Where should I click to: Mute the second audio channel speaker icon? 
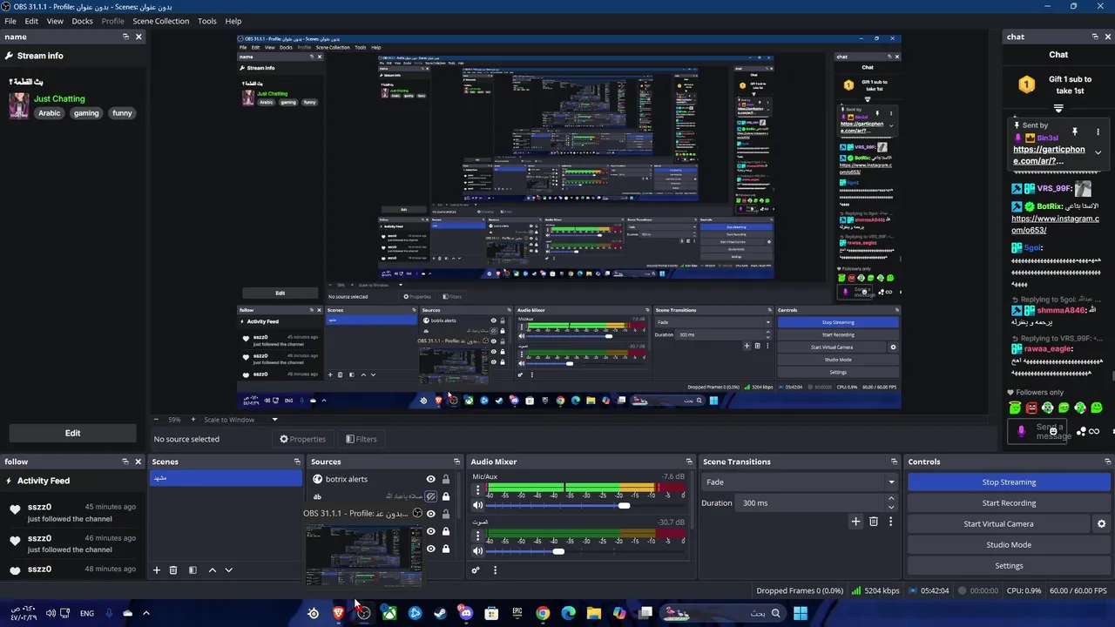(x=477, y=550)
